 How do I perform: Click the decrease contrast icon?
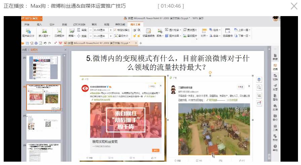[139, 30]
